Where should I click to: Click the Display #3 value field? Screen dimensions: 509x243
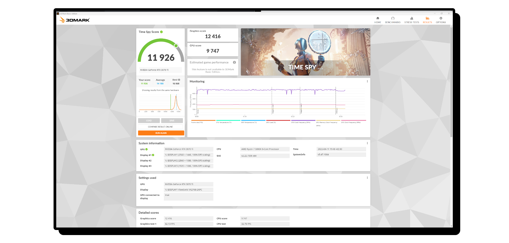tap(188, 166)
